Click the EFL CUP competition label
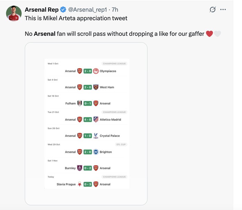 coord(121,144)
